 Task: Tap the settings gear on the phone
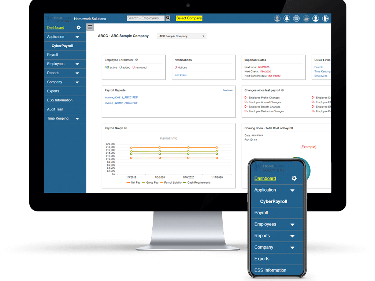(x=294, y=178)
